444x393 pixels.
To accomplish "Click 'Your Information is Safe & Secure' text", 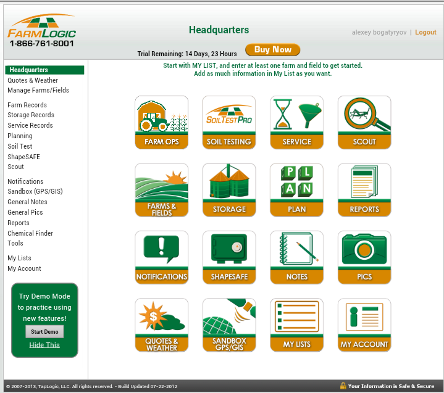I will [x=391, y=386].
